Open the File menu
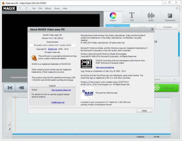Viewport: 182px width, 141px height. click(34, 9)
